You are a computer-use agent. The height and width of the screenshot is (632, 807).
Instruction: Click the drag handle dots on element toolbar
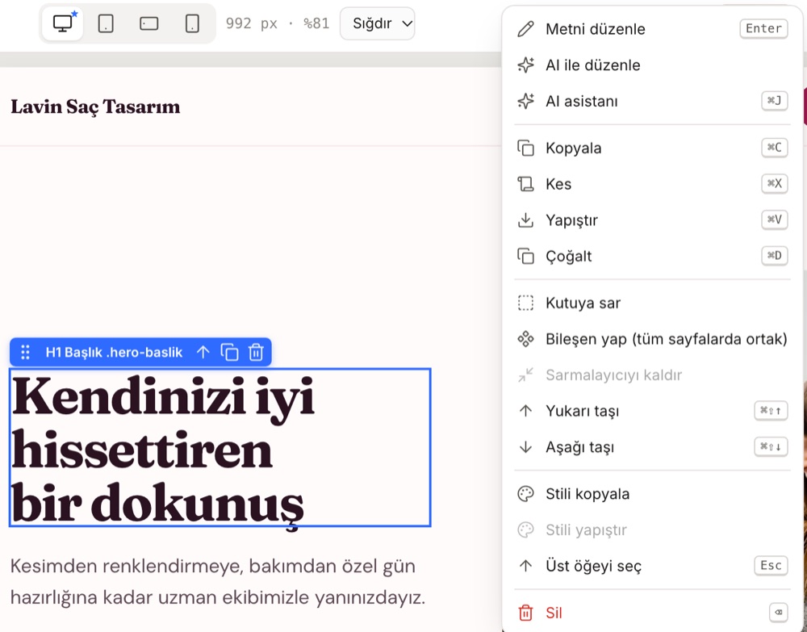25,352
